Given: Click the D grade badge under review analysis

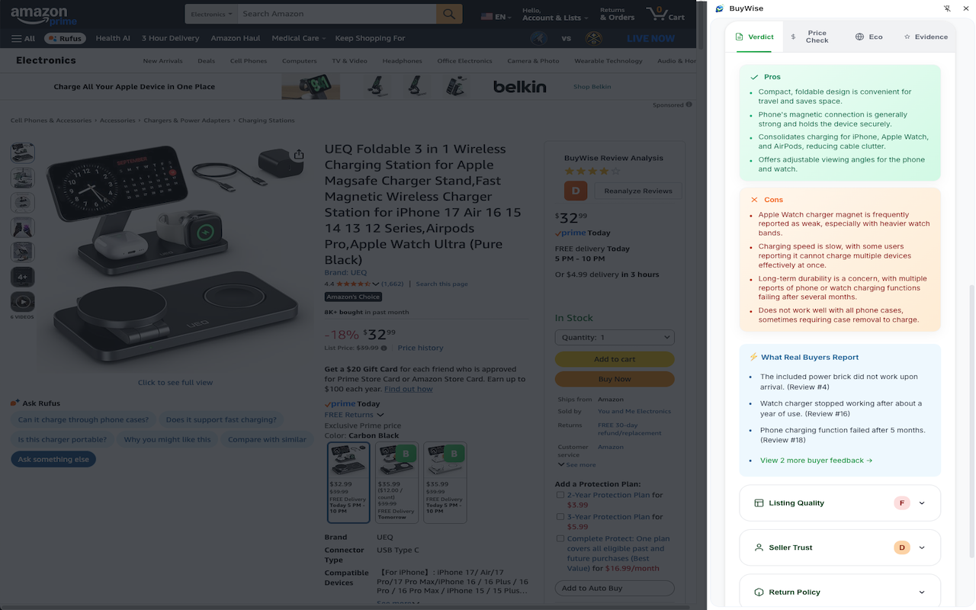Looking at the screenshot, I should pos(576,191).
